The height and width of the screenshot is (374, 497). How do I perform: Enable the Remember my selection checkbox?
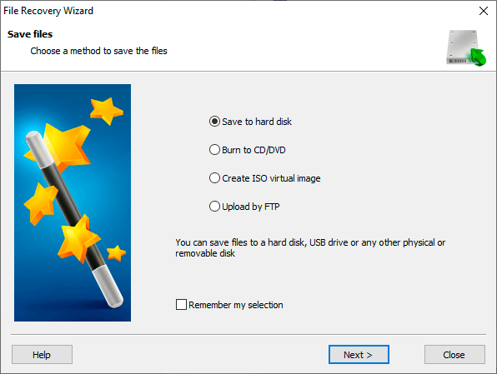coord(181,304)
